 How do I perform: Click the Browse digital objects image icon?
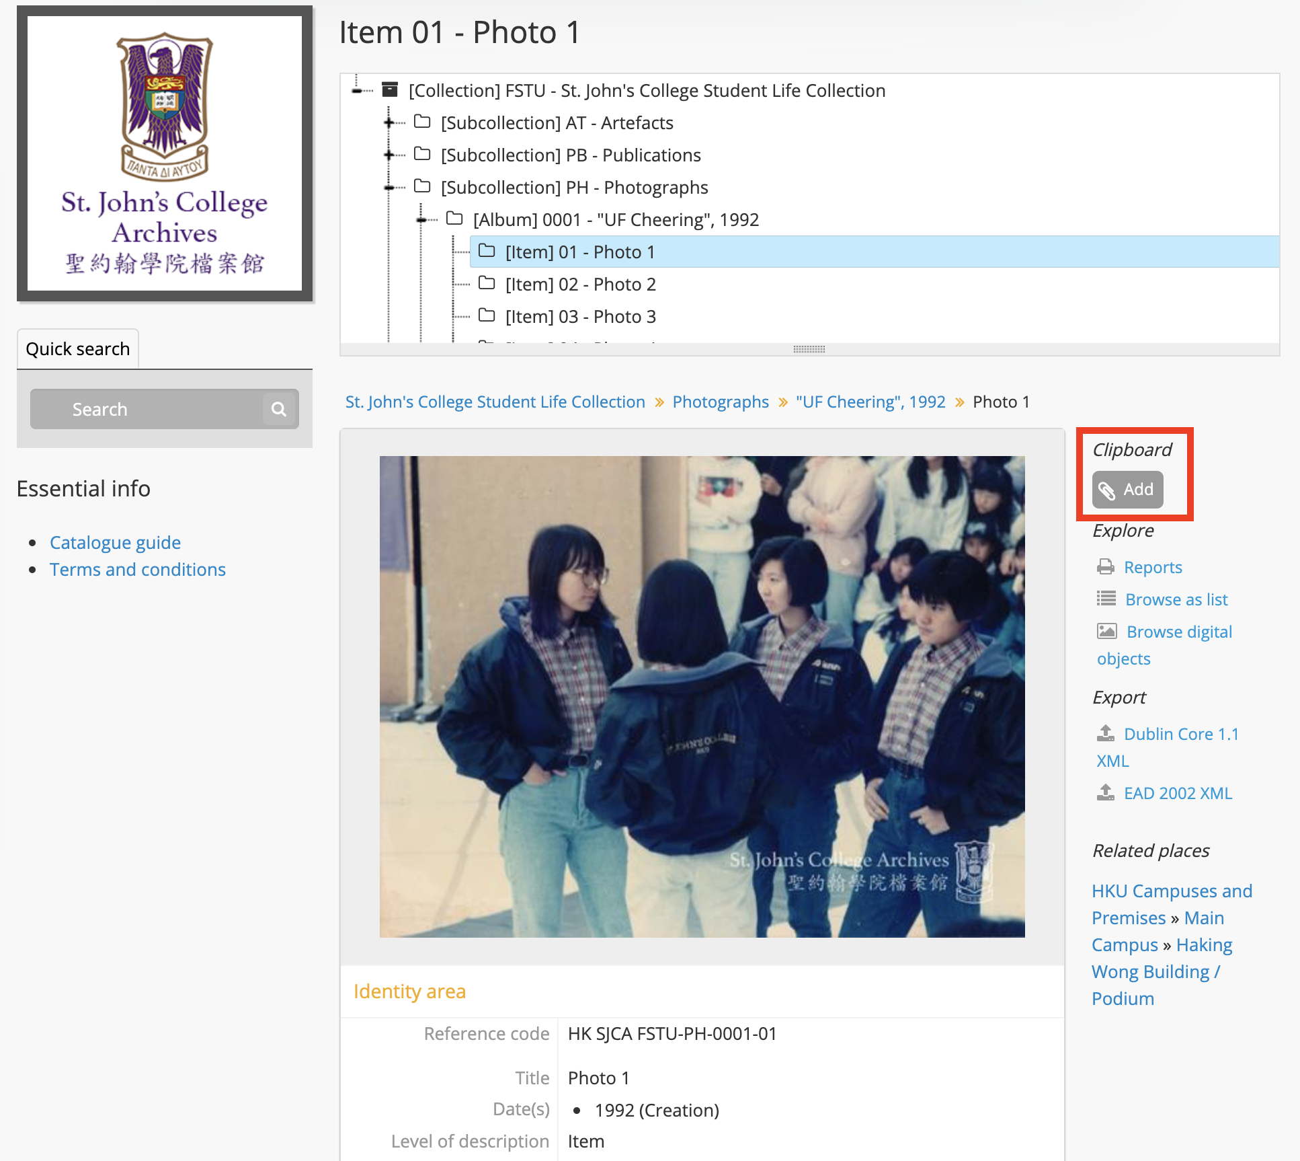(x=1106, y=631)
